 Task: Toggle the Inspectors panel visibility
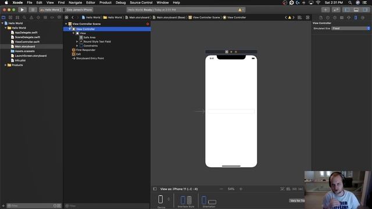[x=366, y=10]
